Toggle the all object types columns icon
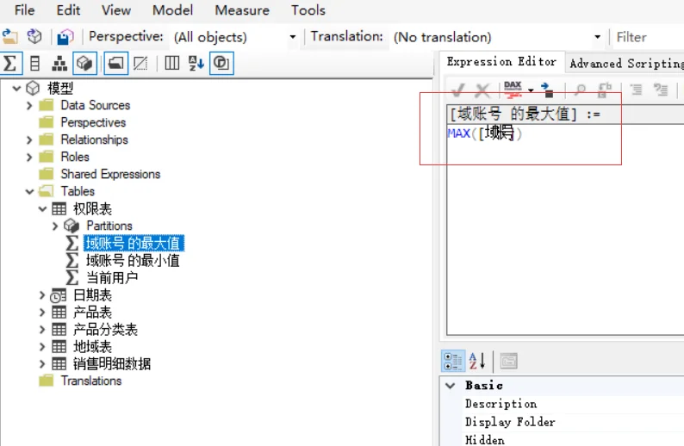684x446 pixels. pos(172,64)
